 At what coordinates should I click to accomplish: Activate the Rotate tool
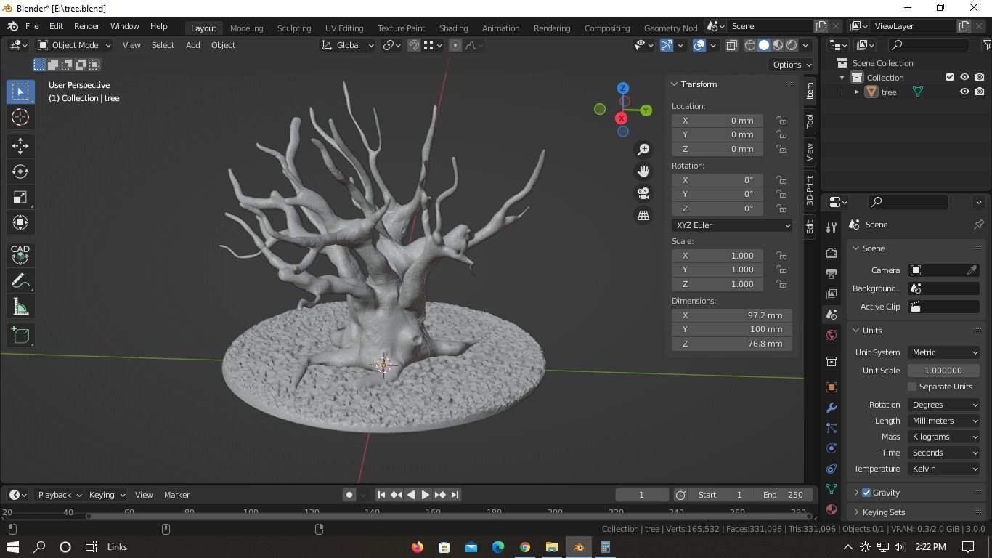[20, 171]
